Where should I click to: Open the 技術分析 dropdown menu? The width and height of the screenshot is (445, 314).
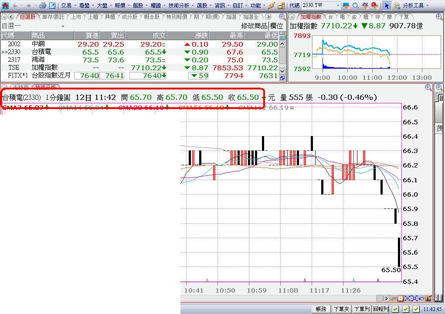(181, 5)
